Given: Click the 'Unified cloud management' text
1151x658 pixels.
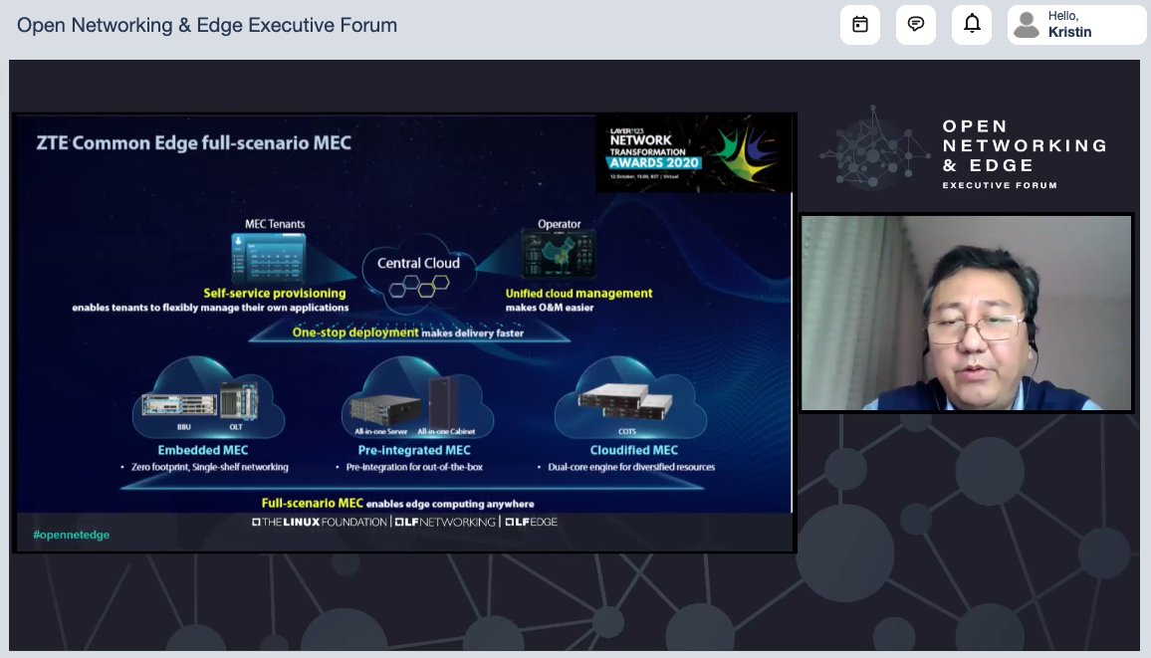Looking at the screenshot, I should [578, 294].
